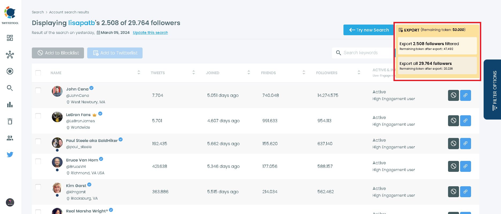
Task: Select tweets count 192.435
Action: pyautogui.click(x=160, y=144)
